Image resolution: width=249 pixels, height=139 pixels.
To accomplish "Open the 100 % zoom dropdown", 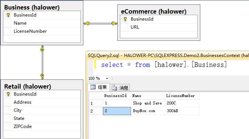I will [107, 78].
